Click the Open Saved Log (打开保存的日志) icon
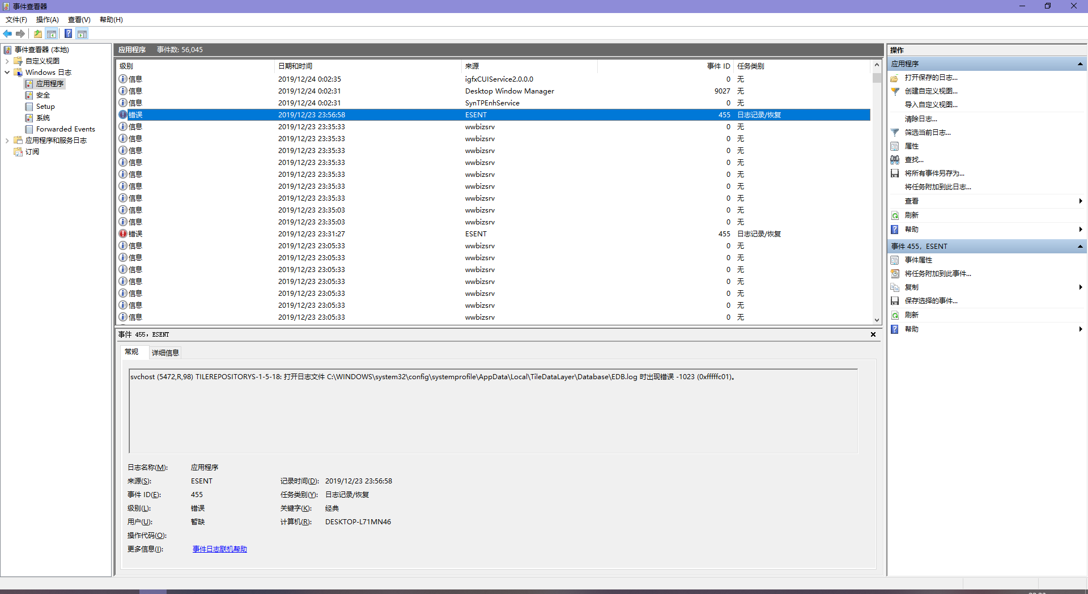This screenshot has height=594, width=1088. coord(895,78)
